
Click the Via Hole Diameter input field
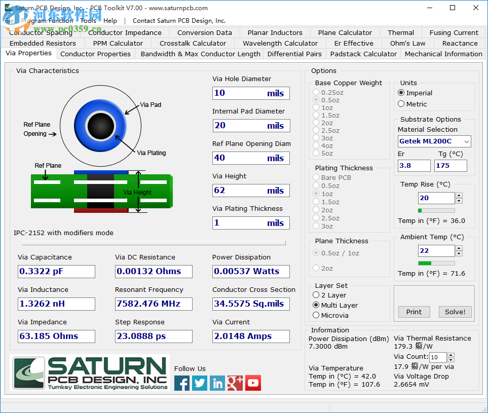pyautogui.click(x=251, y=93)
